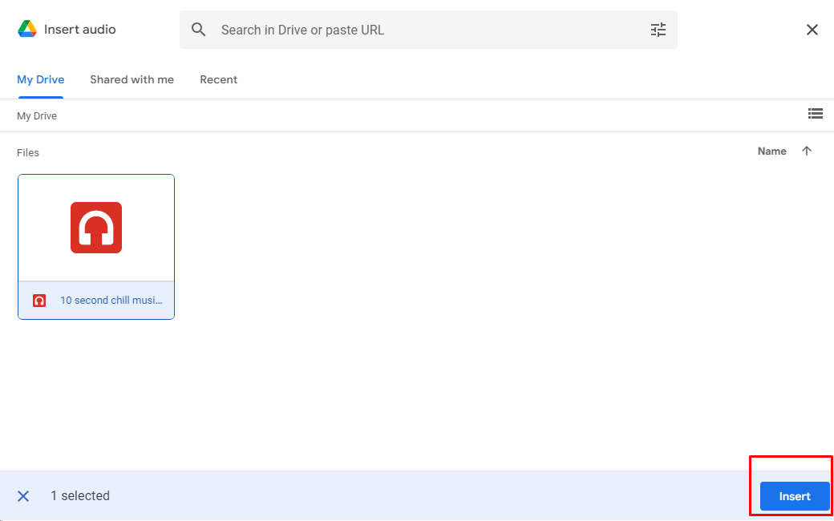This screenshot has width=834, height=521.
Task: Insert the selected audio file
Action: (795, 496)
